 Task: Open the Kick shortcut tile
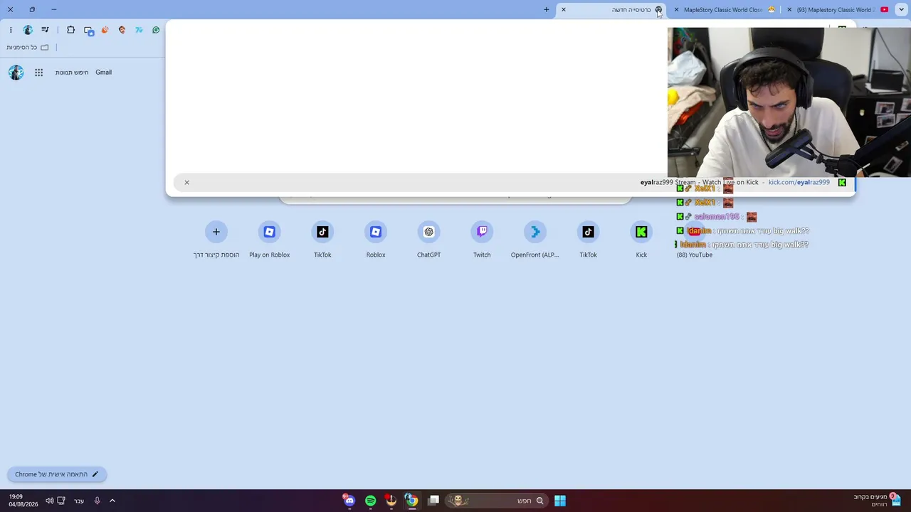641,240
